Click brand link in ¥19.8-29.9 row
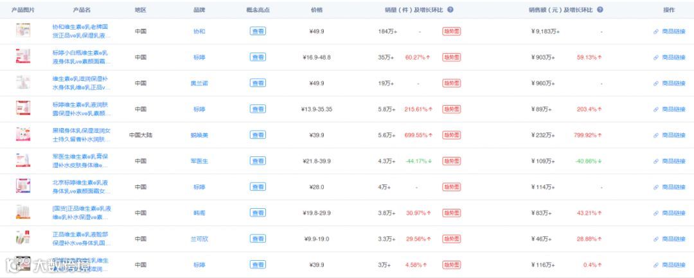The image size is (694, 278). click(200, 213)
